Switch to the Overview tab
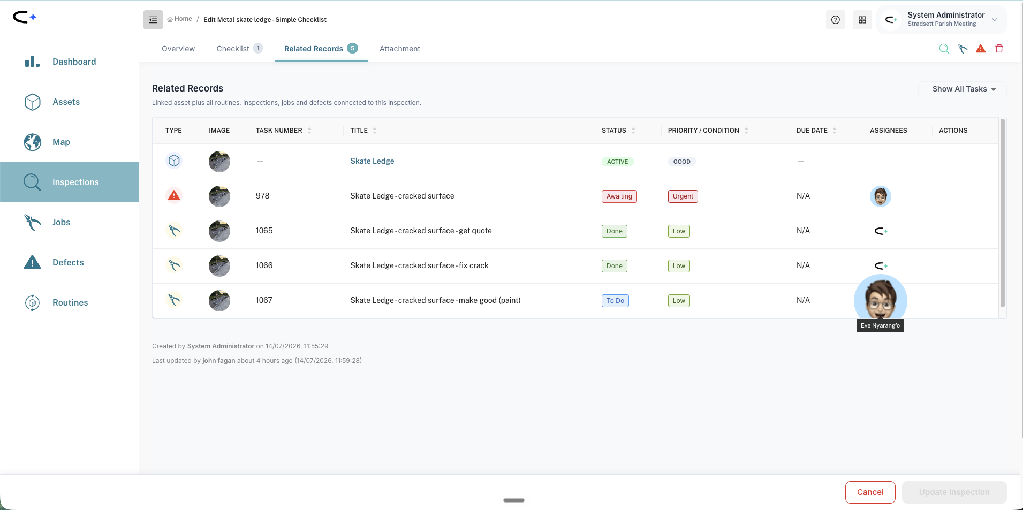The height and width of the screenshot is (510, 1023). pos(178,49)
